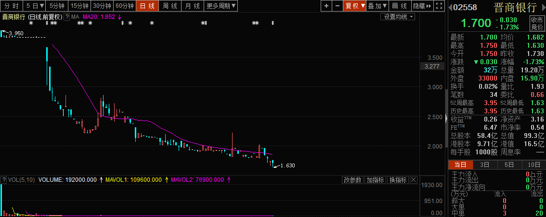Click the MAVOL2: 76900.000 value

click(198, 180)
